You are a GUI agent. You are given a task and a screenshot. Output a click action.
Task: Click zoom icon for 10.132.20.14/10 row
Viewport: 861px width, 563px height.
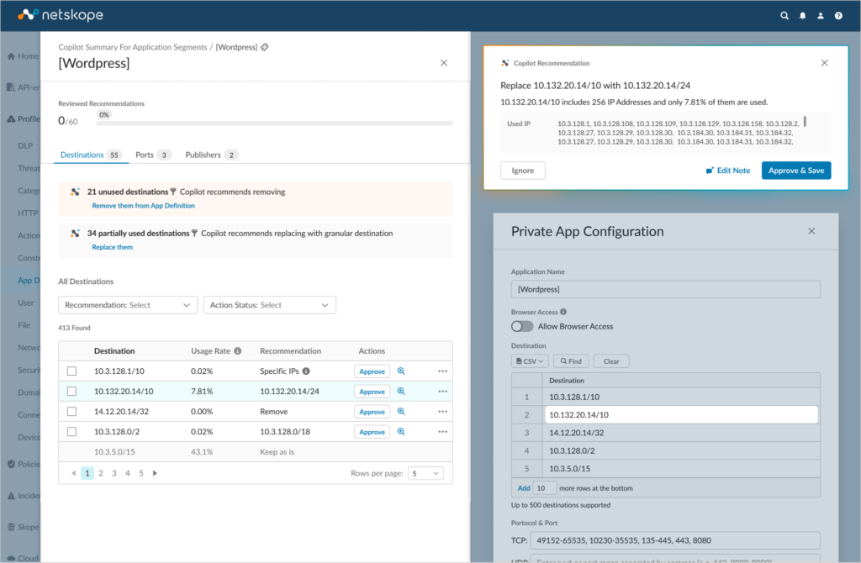click(x=401, y=392)
